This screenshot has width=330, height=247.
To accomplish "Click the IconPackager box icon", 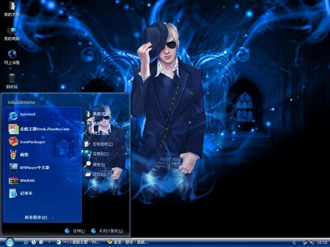I will (13, 142).
